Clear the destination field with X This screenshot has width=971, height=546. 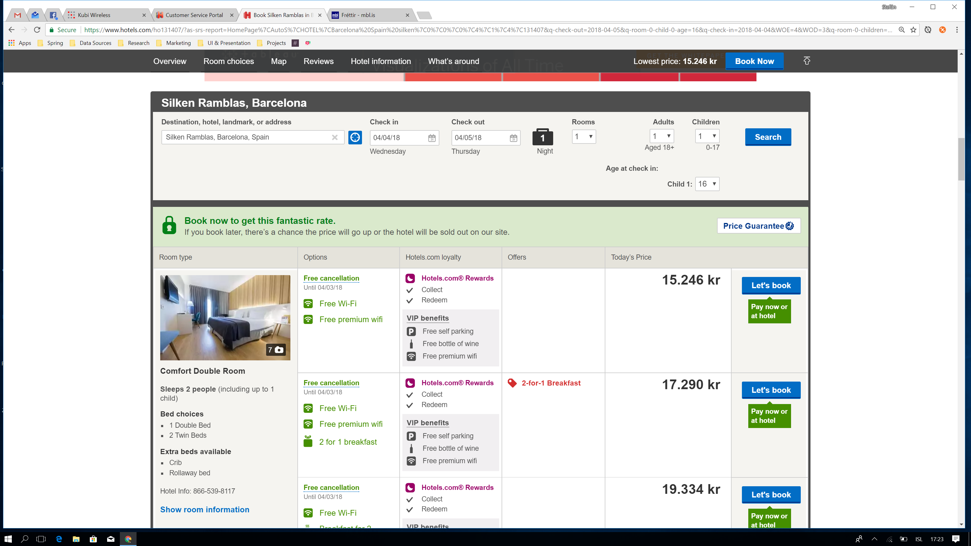click(335, 137)
